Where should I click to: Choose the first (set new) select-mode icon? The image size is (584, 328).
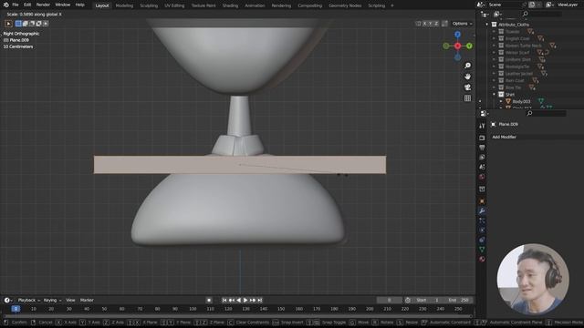pos(18,24)
